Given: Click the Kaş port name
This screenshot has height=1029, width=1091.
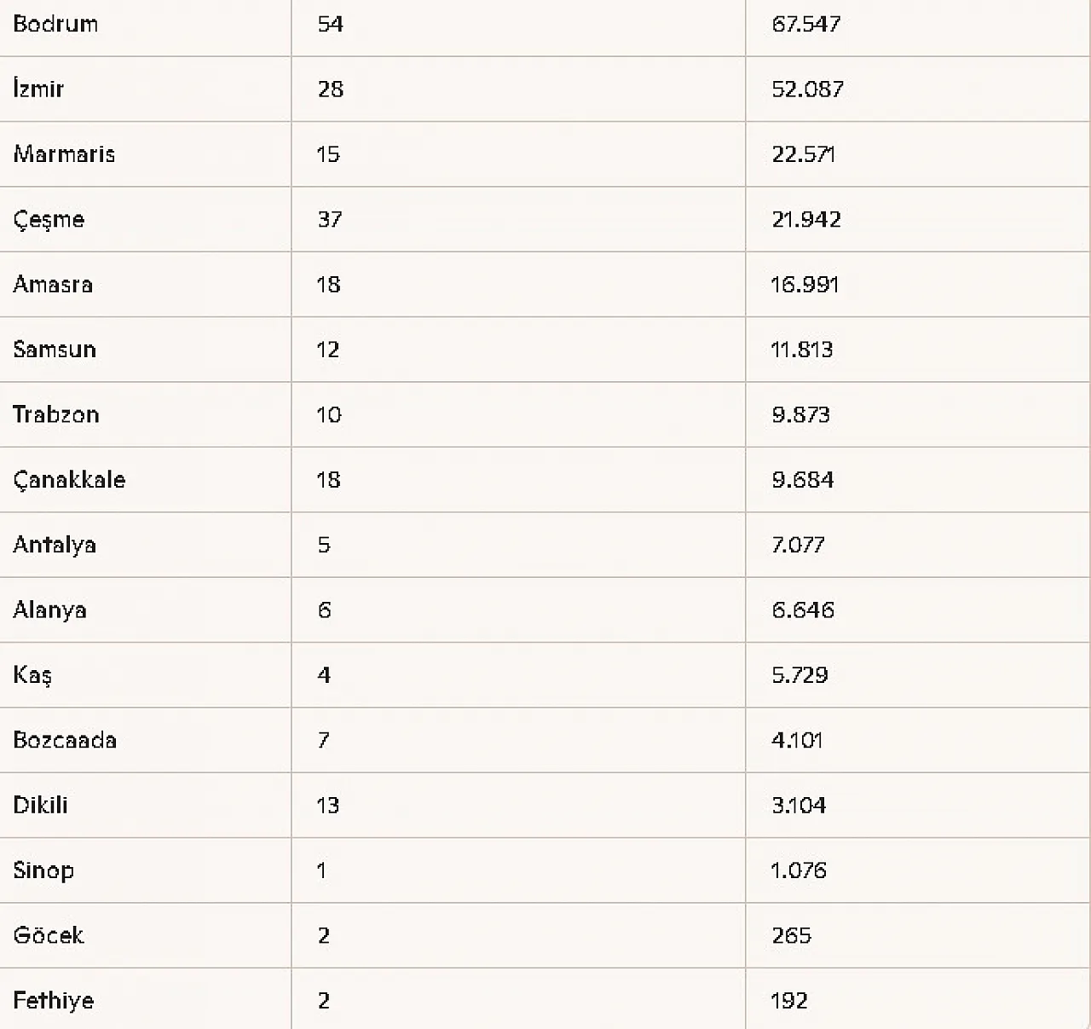Looking at the screenshot, I should click(x=32, y=675).
